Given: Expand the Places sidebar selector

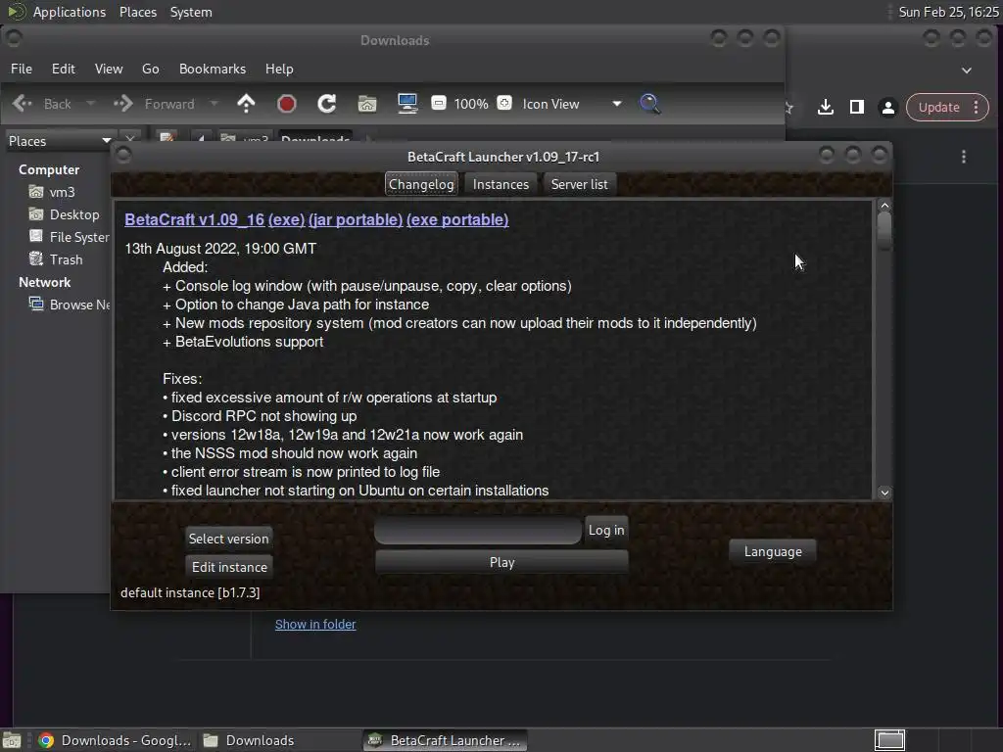Looking at the screenshot, I should click(60, 141).
